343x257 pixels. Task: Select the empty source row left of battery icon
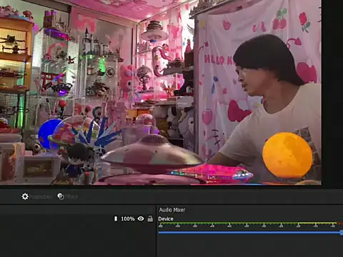[x=56, y=218]
